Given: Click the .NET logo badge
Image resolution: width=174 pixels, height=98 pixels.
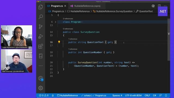Looking at the screenshot, I should coord(163,11).
